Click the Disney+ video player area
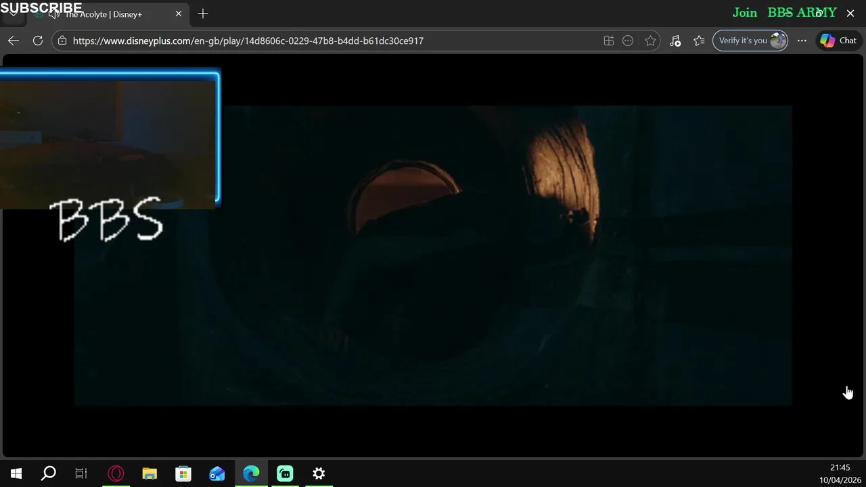 pyautogui.click(x=433, y=255)
